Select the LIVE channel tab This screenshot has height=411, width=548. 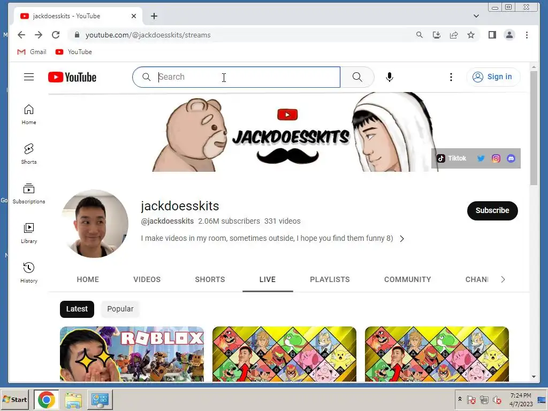[268, 279]
